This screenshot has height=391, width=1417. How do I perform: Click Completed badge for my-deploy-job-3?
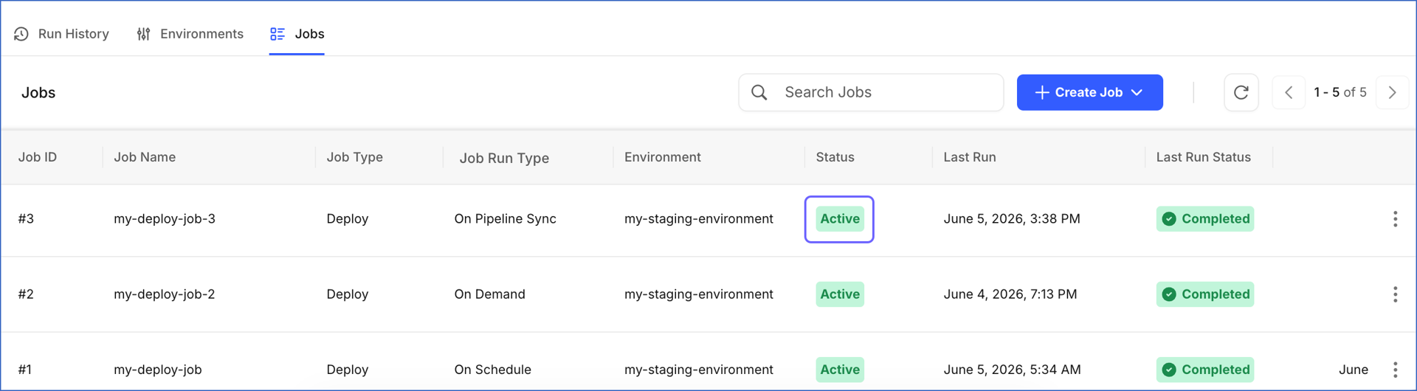click(x=1205, y=219)
